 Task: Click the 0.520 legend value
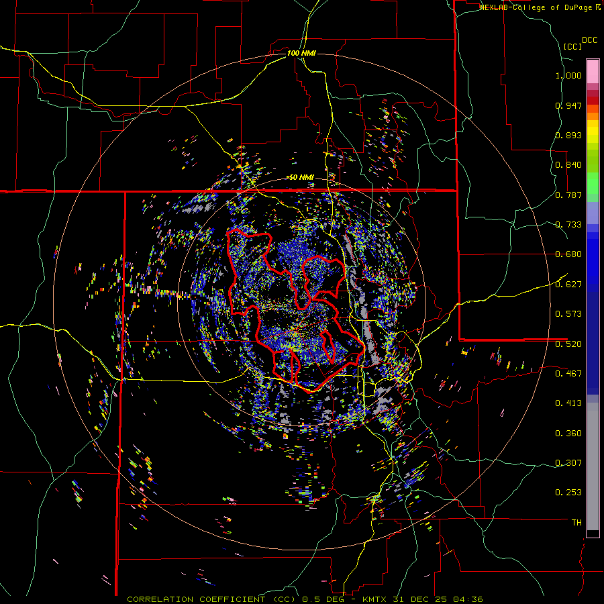[568, 344]
